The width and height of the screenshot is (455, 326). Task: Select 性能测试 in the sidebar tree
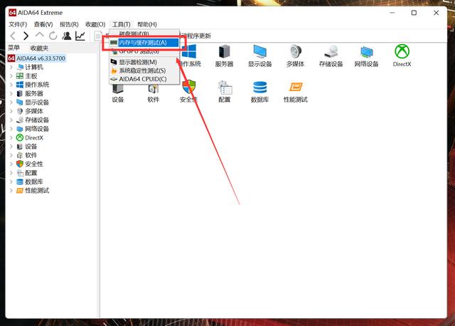(x=37, y=191)
